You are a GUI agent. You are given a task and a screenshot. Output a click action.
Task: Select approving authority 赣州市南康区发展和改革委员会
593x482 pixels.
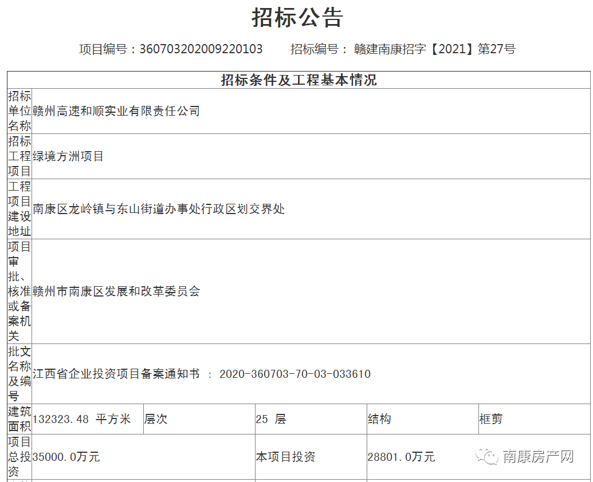pyautogui.click(x=116, y=291)
